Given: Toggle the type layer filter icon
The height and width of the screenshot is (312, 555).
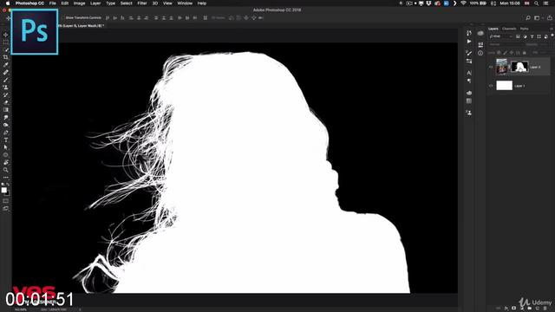Looking at the screenshot, I should pyautogui.click(x=532, y=36).
